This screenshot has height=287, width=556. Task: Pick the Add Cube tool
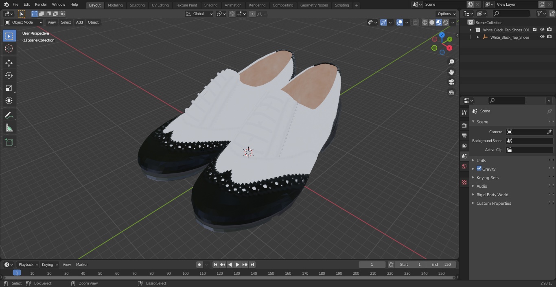pyautogui.click(x=9, y=142)
